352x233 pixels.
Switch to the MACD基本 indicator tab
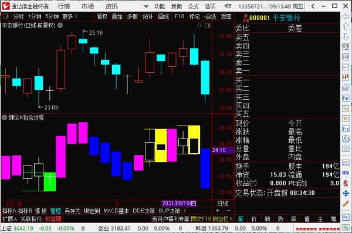pos(116,211)
